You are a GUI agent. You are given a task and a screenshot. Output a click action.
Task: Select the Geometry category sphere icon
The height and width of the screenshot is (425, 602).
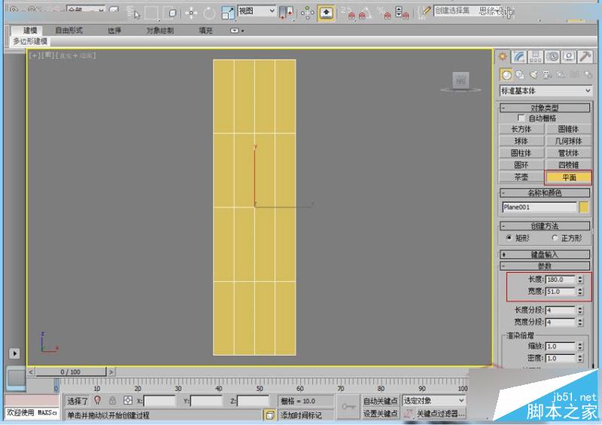pos(506,75)
